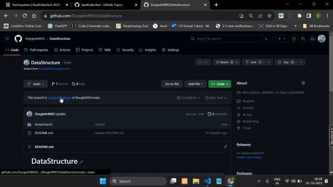This screenshot has height=187, width=333.
Task: Open the All Bookmarks folder
Action: pyautogui.click(x=316, y=26)
